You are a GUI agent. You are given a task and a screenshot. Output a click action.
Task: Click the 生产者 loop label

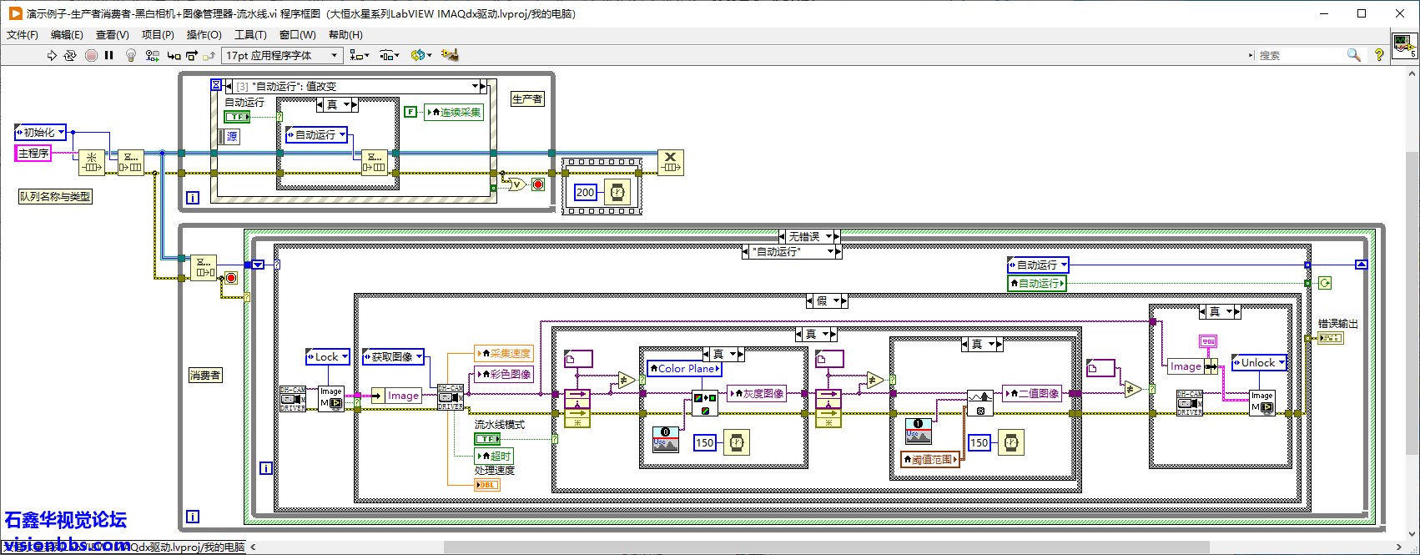[526, 99]
